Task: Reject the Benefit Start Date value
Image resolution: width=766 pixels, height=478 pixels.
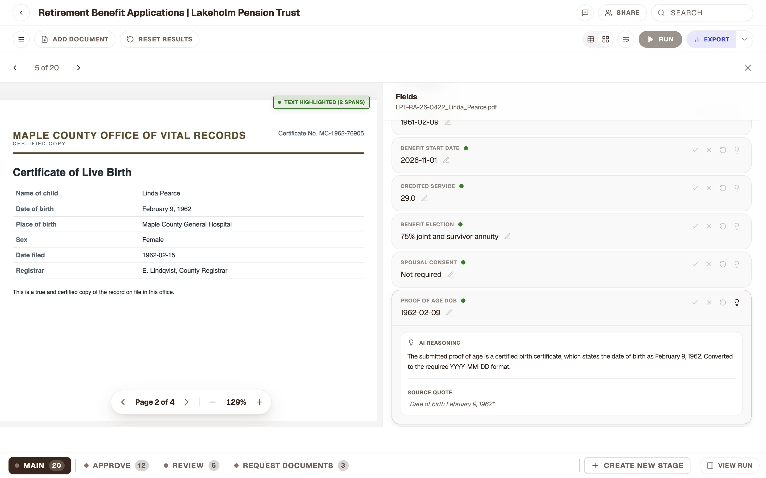Action: [709, 150]
